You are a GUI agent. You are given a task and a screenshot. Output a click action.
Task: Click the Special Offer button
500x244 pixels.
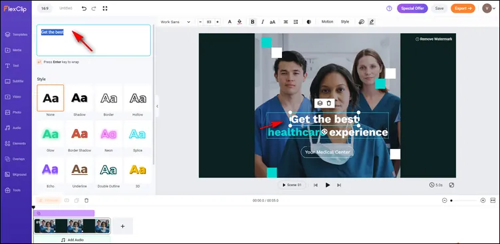click(x=412, y=9)
